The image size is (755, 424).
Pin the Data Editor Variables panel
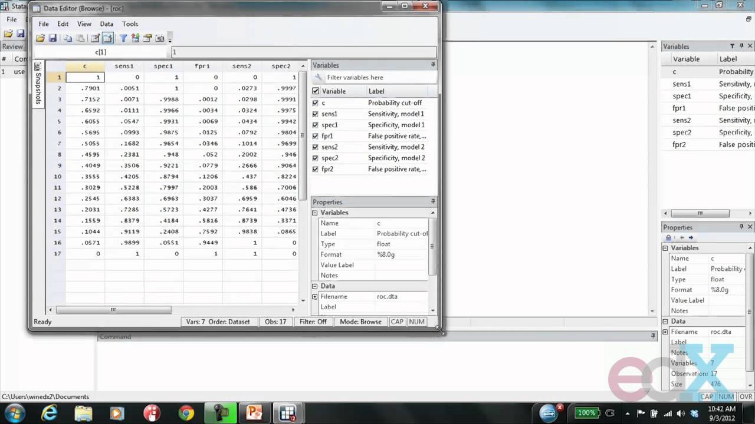coord(433,65)
